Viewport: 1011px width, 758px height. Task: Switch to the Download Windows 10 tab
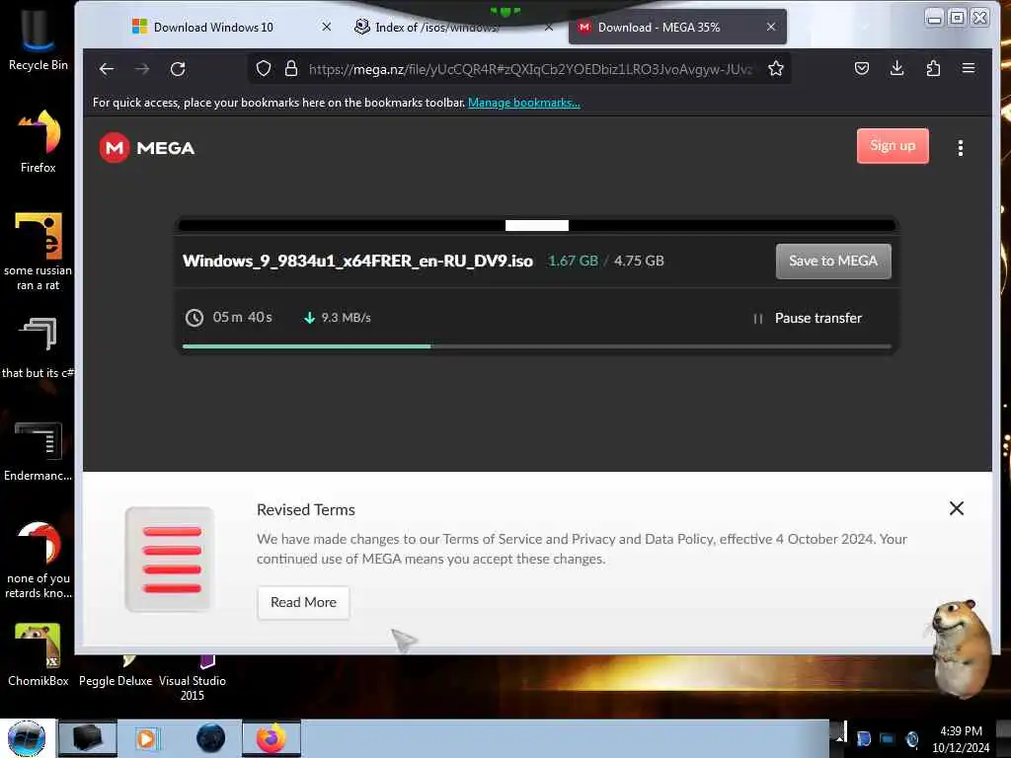(213, 28)
